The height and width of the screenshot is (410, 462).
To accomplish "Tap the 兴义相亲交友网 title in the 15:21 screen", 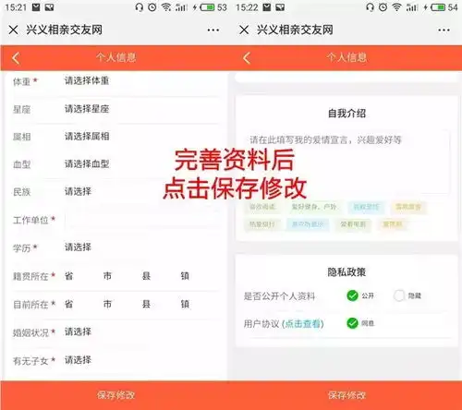I will pyautogui.click(x=64, y=30).
